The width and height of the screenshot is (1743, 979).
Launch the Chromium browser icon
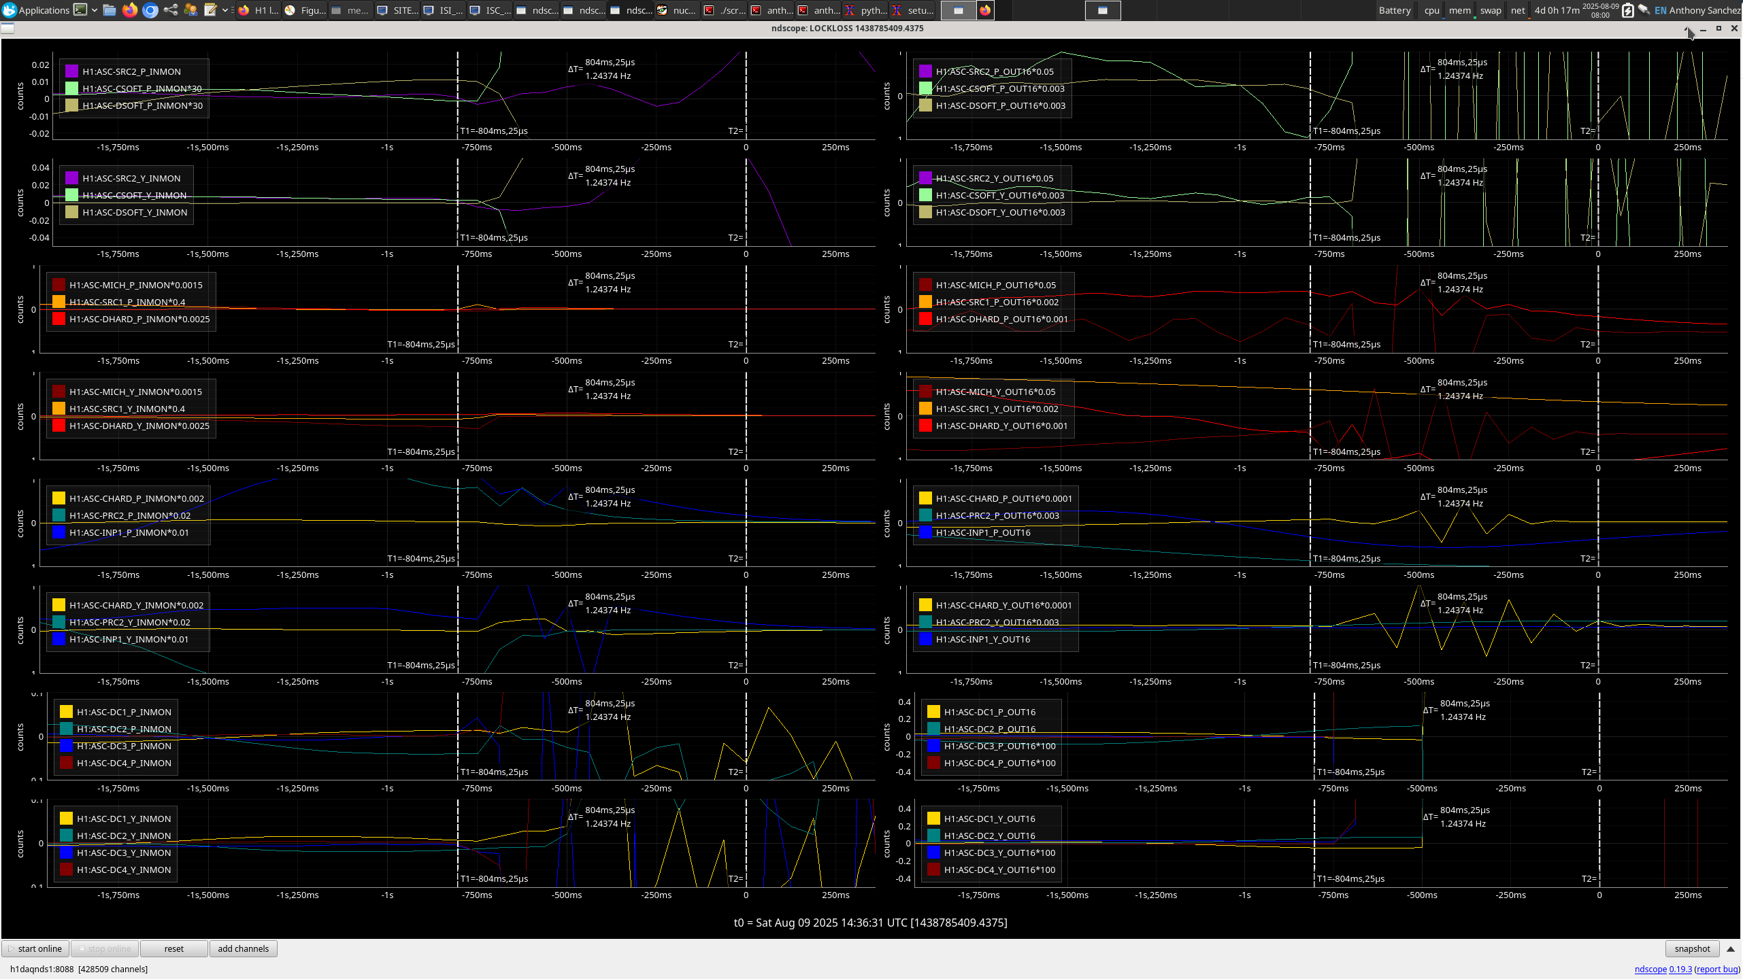pyautogui.click(x=150, y=10)
